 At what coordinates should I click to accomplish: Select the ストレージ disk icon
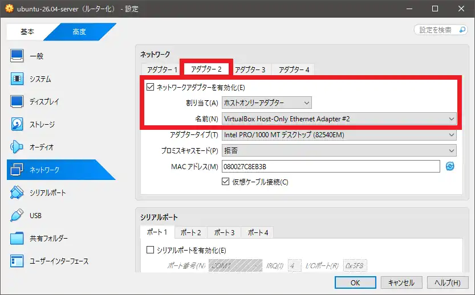click(x=17, y=124)
